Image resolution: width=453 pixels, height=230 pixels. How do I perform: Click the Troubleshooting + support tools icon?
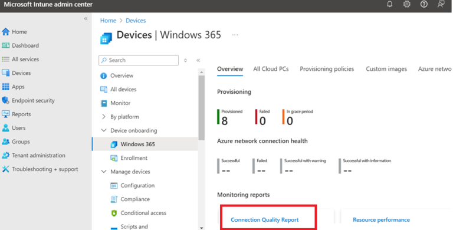pyautogui.click(x=5, y=169)
